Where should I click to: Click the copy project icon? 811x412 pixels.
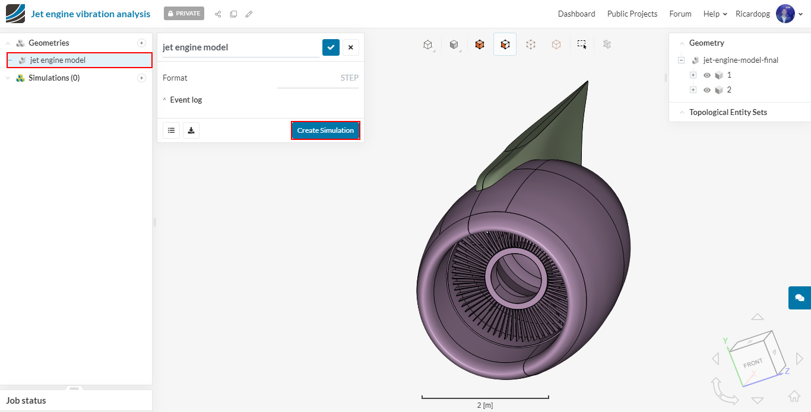[x=233, y=14]
